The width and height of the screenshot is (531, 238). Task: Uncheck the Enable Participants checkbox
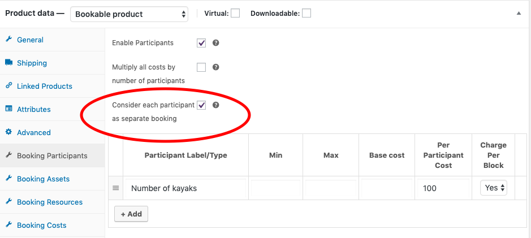click(201, 43)
